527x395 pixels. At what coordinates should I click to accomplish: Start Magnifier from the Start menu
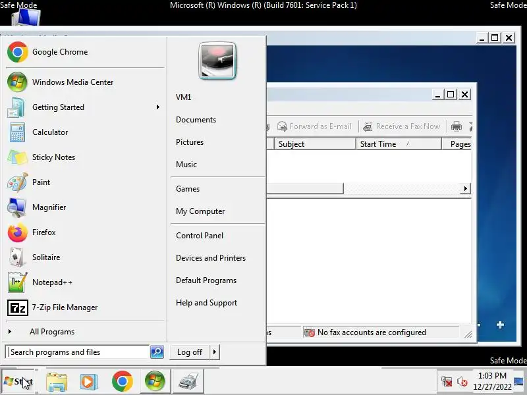pyautogui.click(x=86, y=207)
